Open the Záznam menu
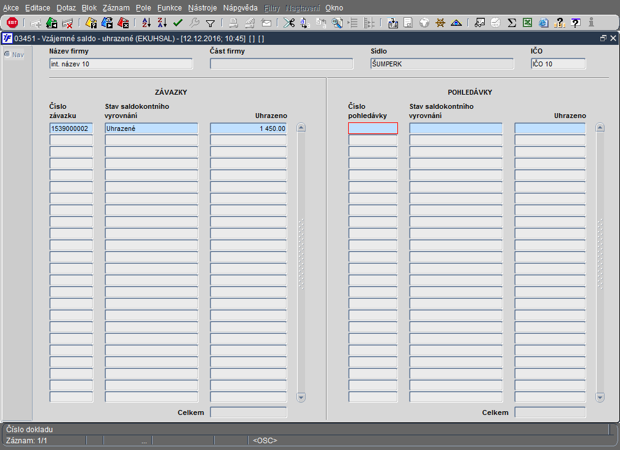This screenshot has width=620, height=450. [116, 8]
